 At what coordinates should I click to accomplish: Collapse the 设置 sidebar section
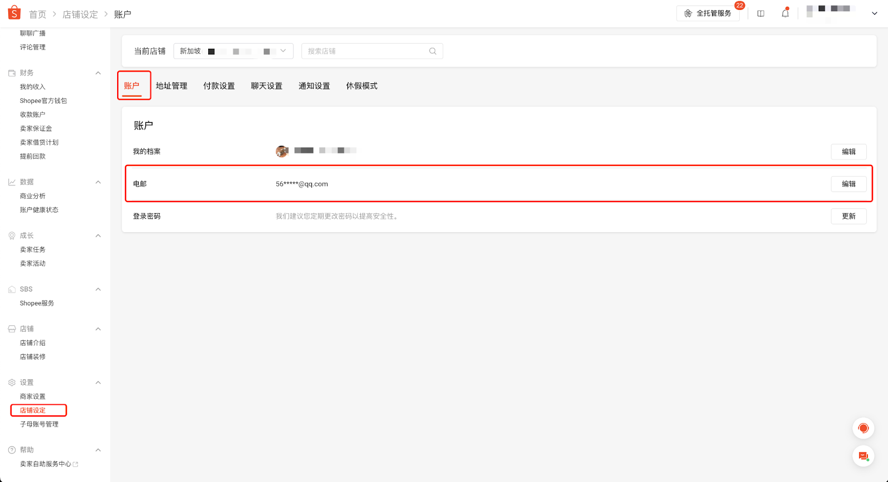(x=98, y=383)
